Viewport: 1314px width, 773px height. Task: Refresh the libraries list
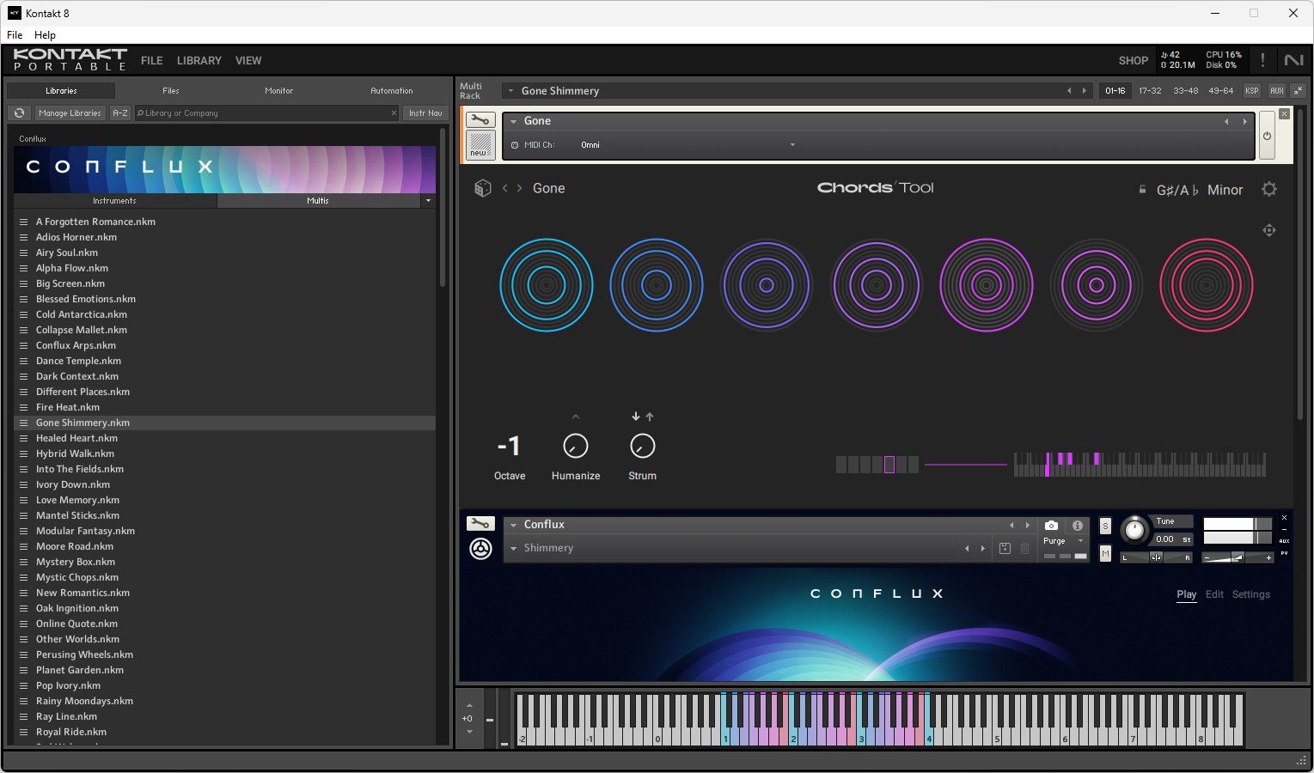[19, 113]
